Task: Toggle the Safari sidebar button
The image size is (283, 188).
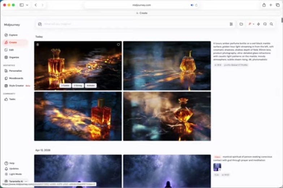Action: 22,5
